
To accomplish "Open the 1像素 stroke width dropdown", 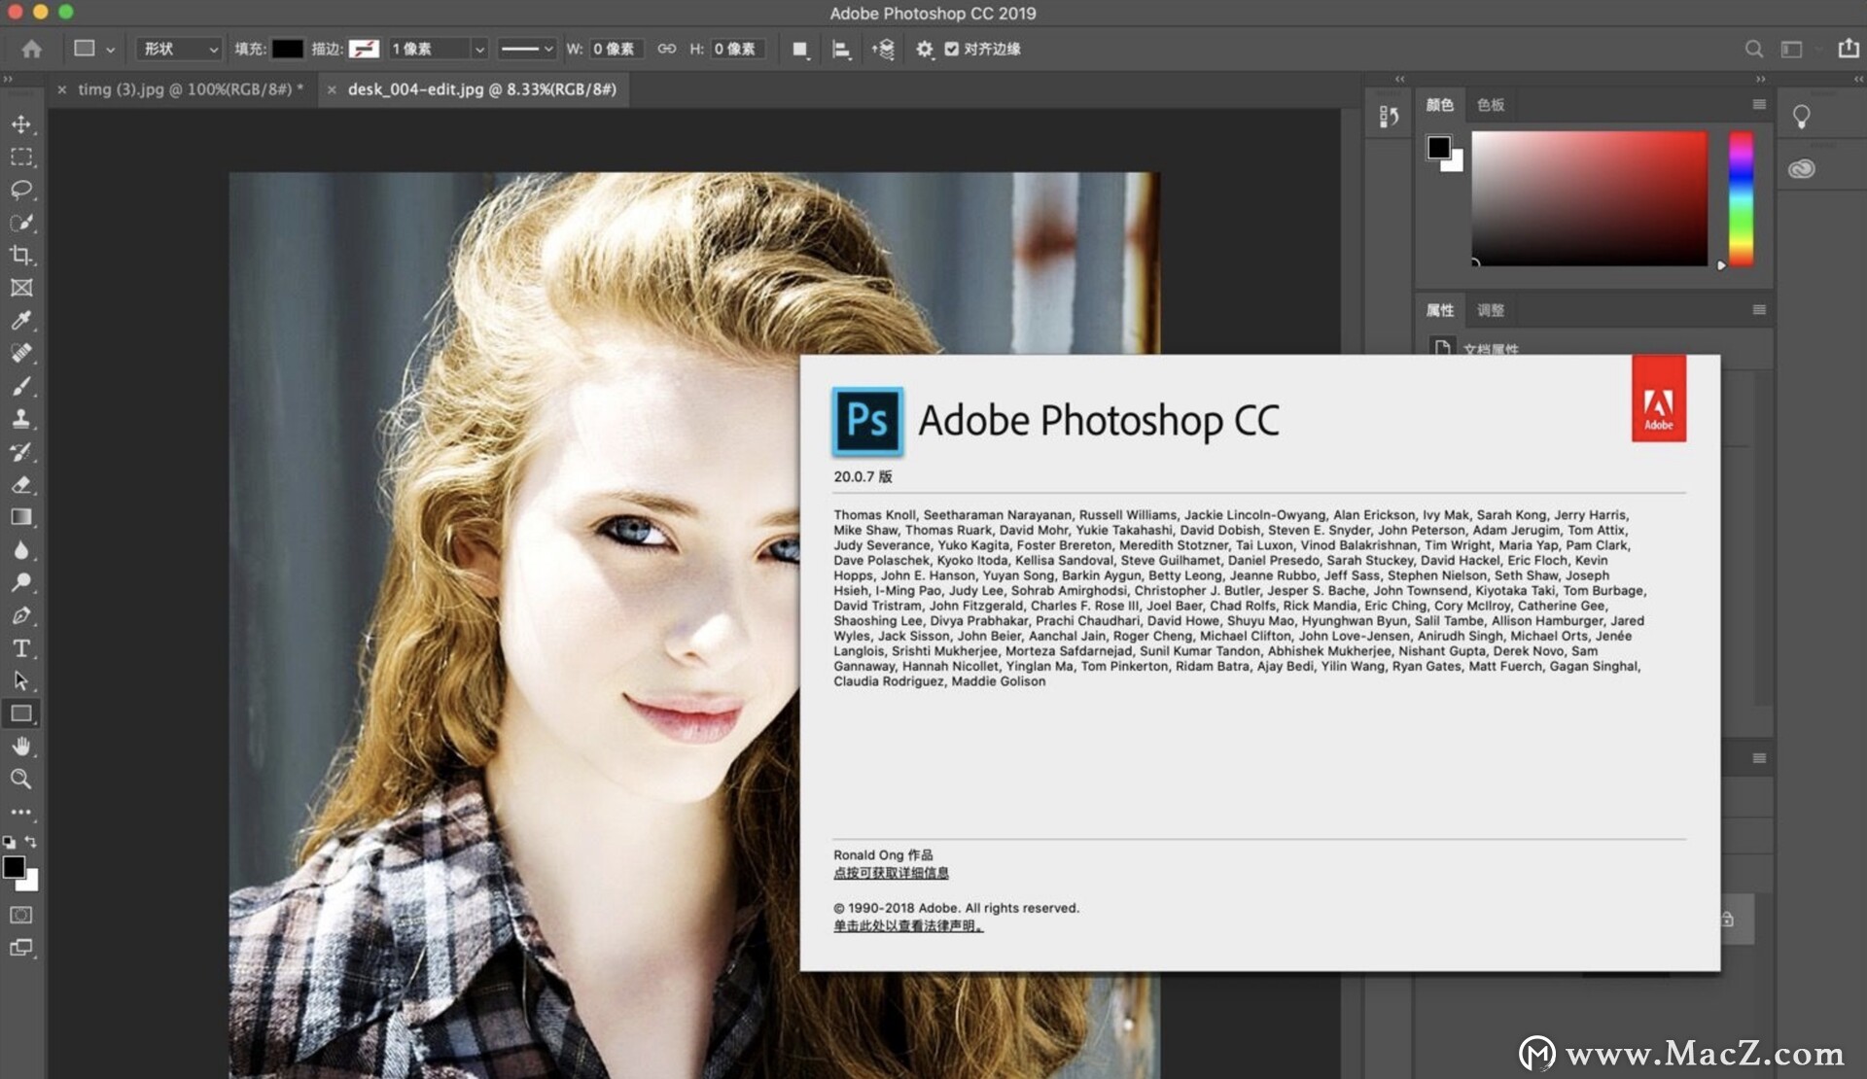I will click(x=479, y=49).
